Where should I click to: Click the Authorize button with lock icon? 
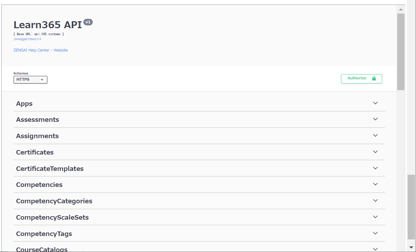361,79
